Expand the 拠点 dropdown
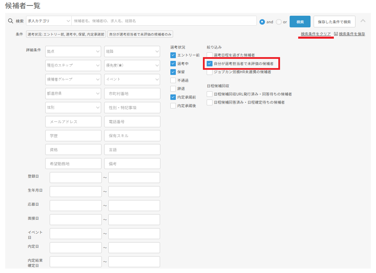 (x=73, y=51)
